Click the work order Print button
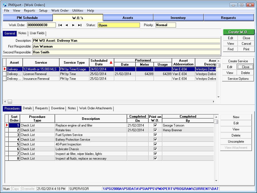The width and height of the screenshot is (257, 193). click(x=246, y=49)
